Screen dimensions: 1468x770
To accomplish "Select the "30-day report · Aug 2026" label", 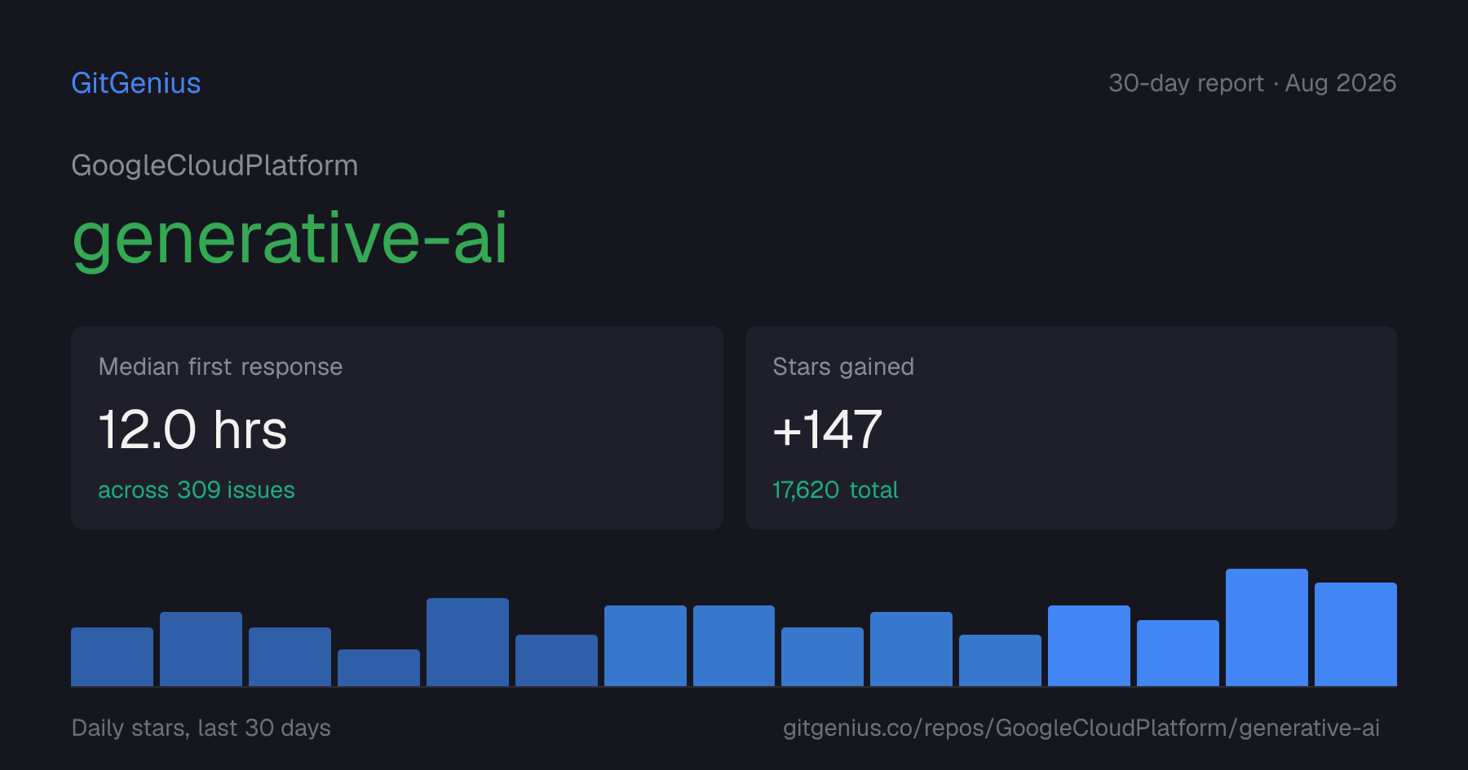I will click(x=1252, y=83).
